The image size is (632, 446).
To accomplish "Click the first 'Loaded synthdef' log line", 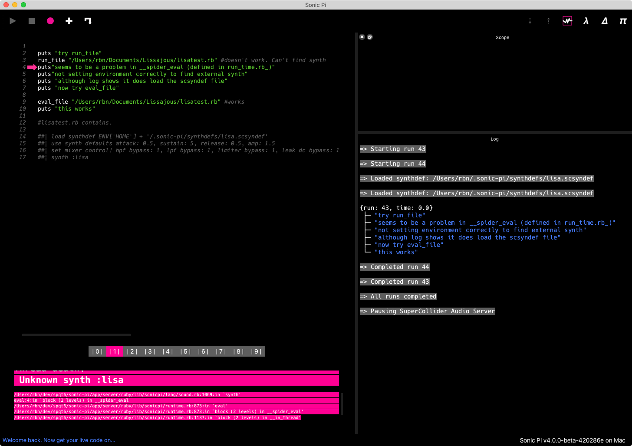I will (x=477, y=178).
